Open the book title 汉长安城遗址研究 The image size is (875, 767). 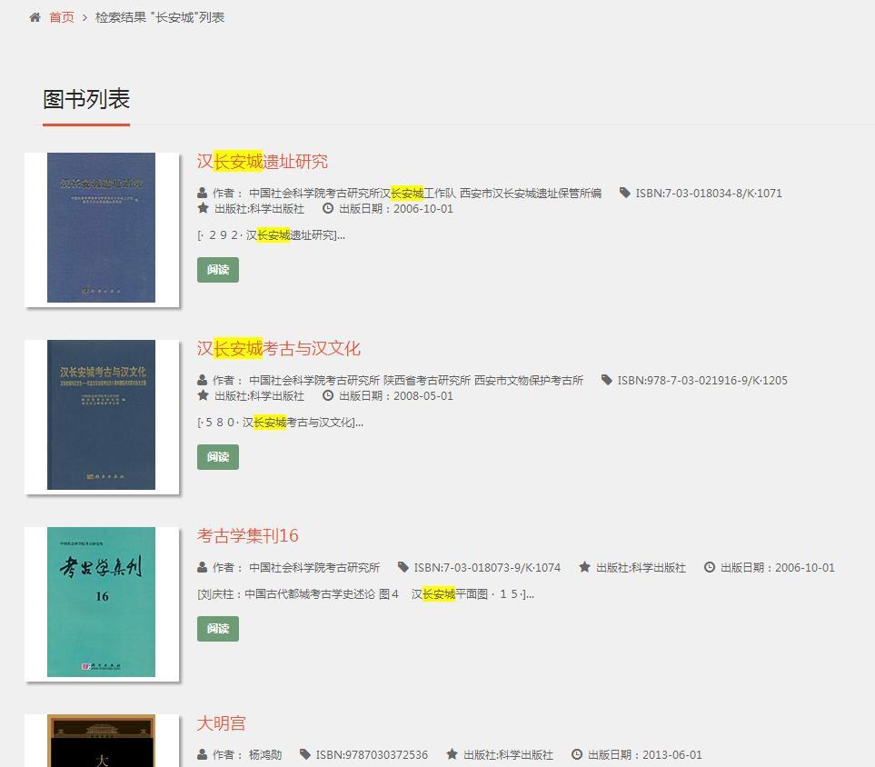pyautogui.click(x=263, y=162)
